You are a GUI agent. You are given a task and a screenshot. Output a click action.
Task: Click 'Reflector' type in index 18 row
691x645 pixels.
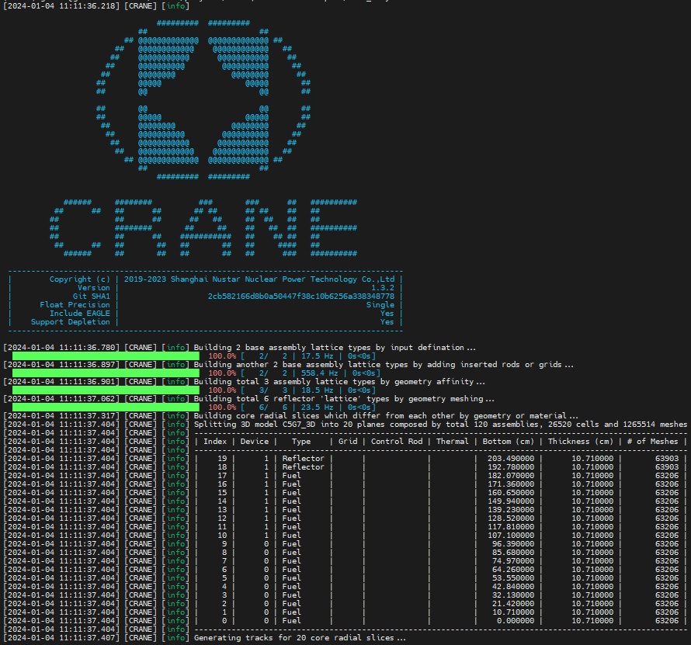tap(304, 467)
